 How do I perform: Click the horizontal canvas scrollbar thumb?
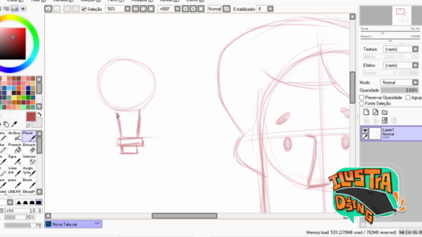(x=185, y=216)
